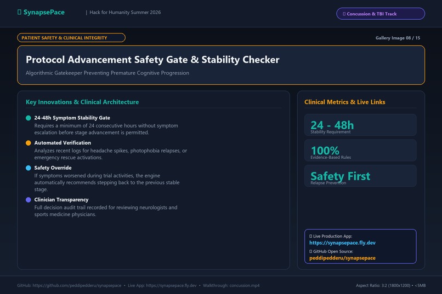This screenshot has height=294, width=442.
Task: Click the Automated Verification heading
Action: 63,143
